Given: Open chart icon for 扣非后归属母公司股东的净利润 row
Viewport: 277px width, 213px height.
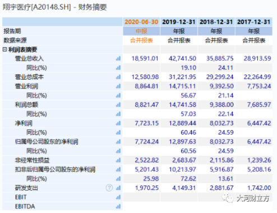Looking at the screenshot, I should tap(118, 170).
